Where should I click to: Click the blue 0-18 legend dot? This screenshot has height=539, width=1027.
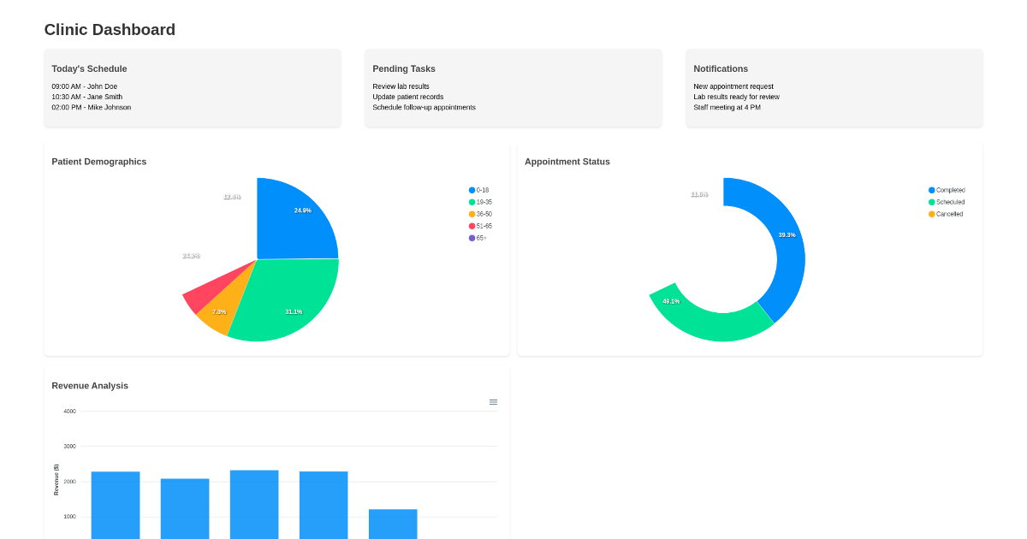[471, 190]
